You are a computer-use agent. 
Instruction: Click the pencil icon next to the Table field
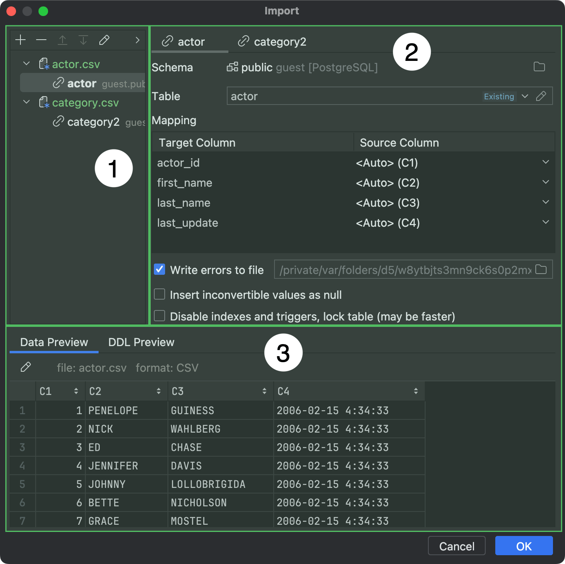click(x=542, y=96)
